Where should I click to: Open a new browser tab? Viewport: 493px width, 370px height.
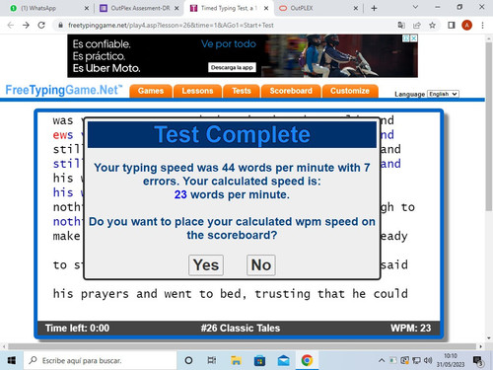click(x=374, y=8)
